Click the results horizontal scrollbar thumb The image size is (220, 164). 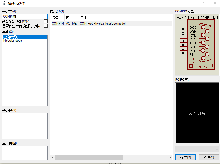89,157
